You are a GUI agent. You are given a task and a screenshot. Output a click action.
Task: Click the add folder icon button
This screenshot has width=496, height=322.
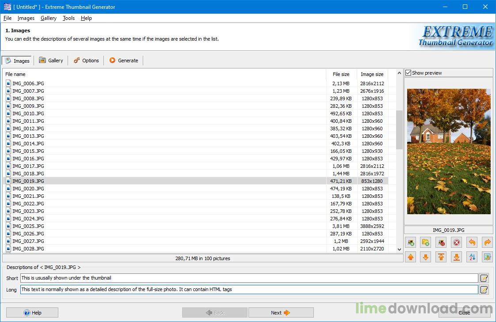click(426, 242)
